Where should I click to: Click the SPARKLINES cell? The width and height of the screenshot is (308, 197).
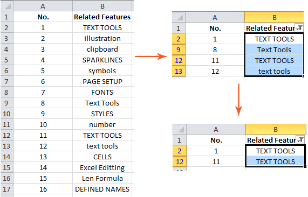click(102, 60)
